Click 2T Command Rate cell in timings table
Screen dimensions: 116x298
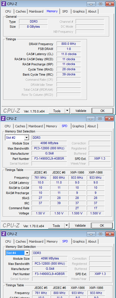[77, 208]
